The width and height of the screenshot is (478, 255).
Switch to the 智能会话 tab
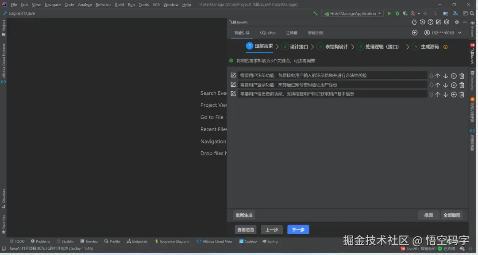click(315, 33)
